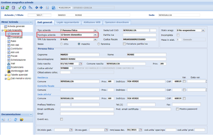Click the Codice fiscale input field

tap(139, 39)
